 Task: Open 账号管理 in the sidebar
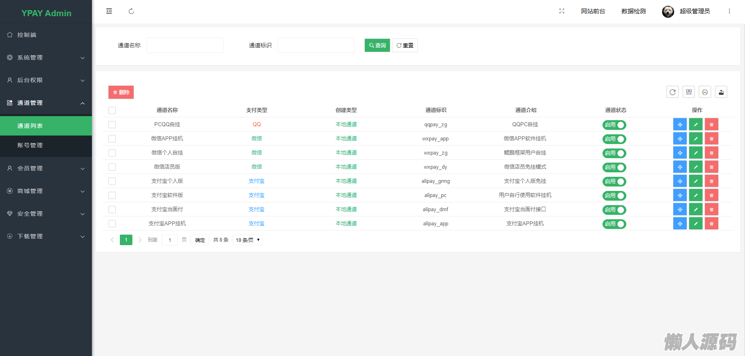(x=30, y=145)
